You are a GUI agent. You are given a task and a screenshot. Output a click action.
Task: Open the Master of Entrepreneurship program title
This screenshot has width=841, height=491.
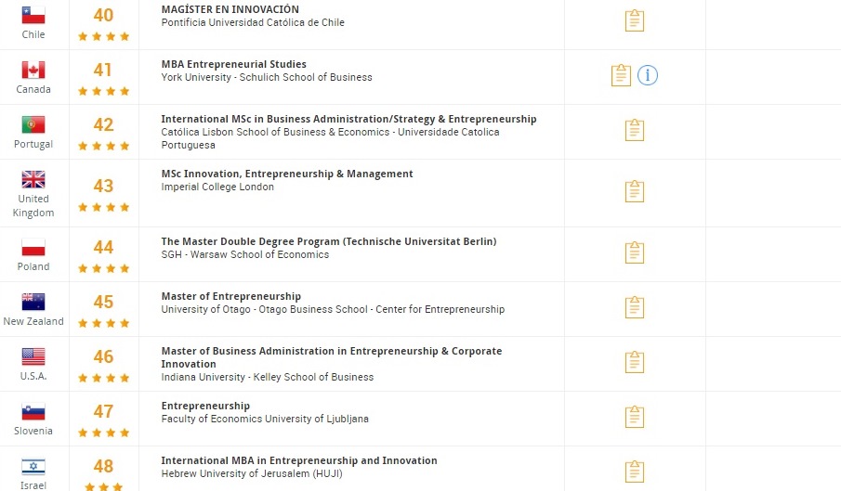pyautogui.click(x=231, y=296)
